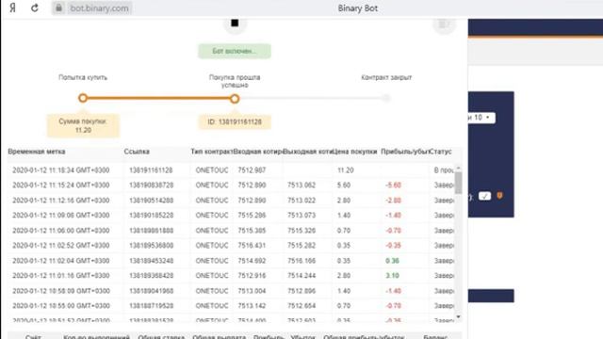Click the Yandex browser 'Я' home icon

coord(12,8)
